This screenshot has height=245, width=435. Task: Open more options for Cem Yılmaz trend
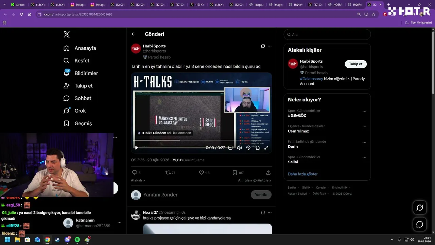(364, 127)
